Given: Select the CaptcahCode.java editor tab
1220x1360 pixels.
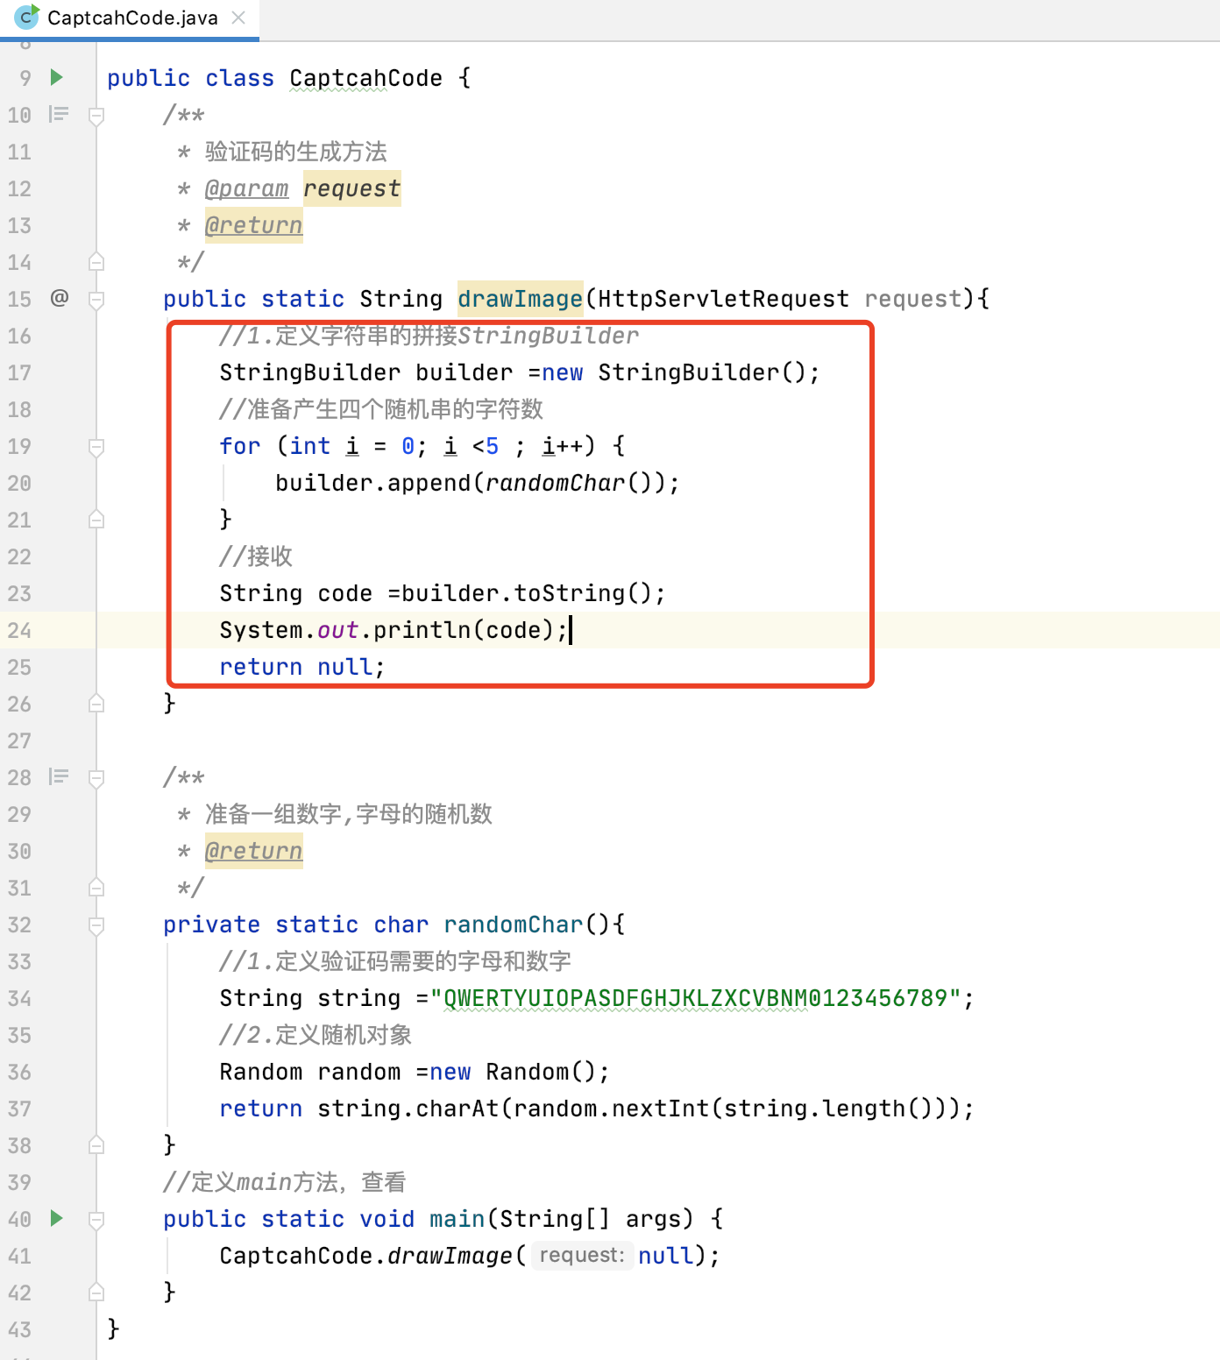Looking at the screenshot, I should [130, 18].
